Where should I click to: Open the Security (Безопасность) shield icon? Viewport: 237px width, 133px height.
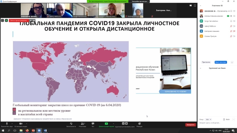(71, 124)
